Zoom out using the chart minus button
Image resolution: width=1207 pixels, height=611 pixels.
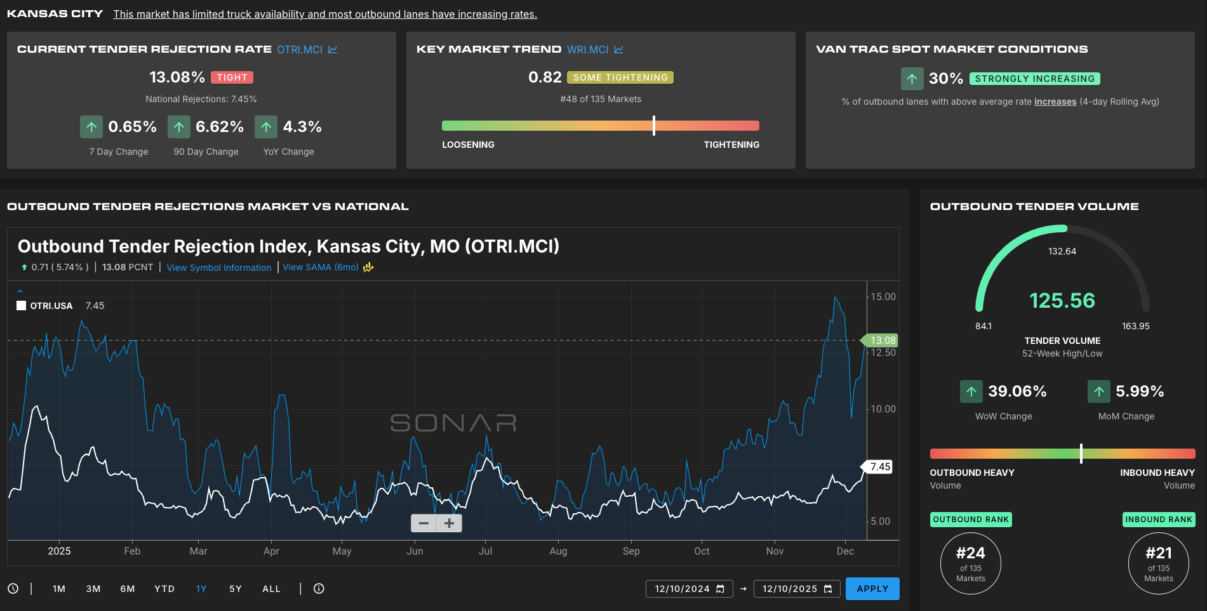423,523
